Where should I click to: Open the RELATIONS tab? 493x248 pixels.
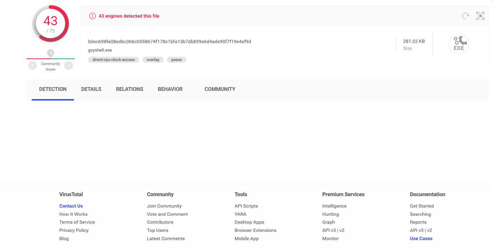coord(129,89)
